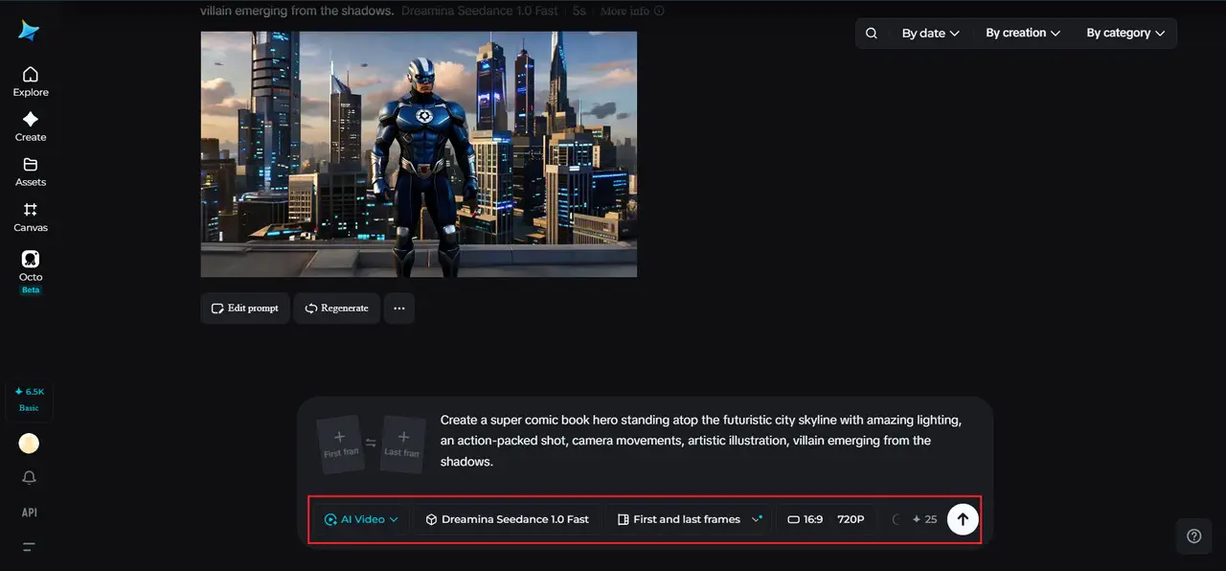Viewport: 1226px width, 571px height.
Task: Click the search magnifier icon
Action: [872, 33]
